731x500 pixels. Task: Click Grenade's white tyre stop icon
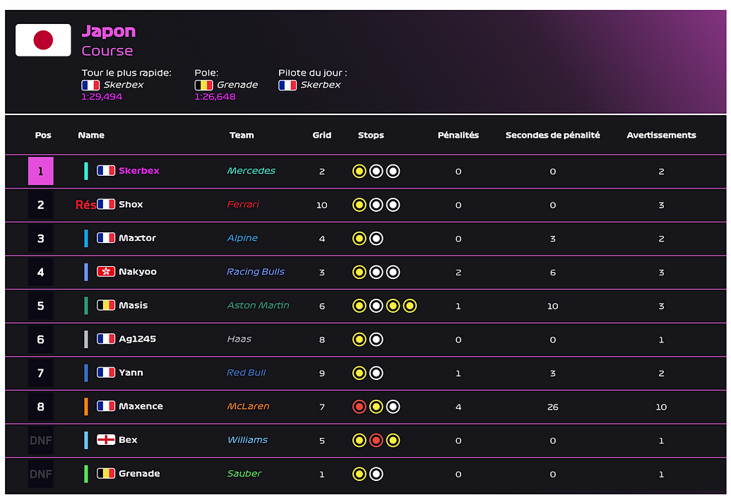coord(376,475)
